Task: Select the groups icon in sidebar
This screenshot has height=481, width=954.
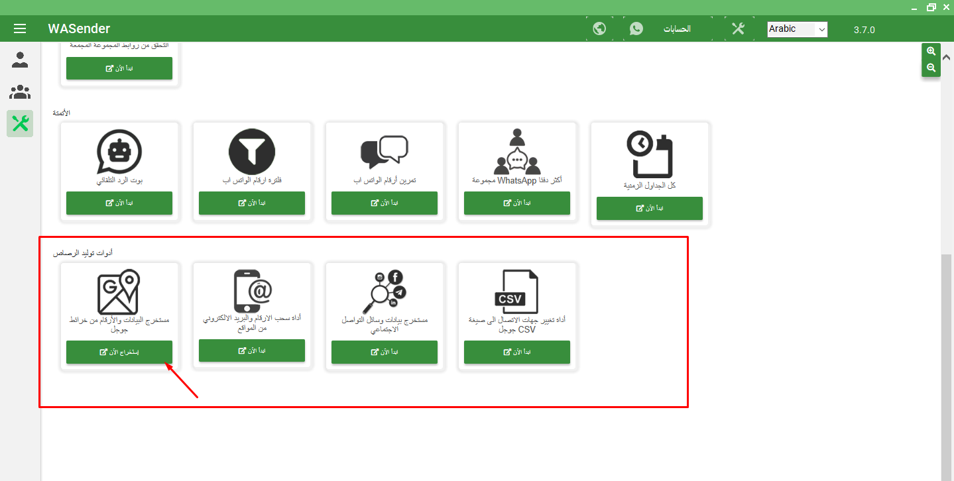Action: [x=20, y=91]
